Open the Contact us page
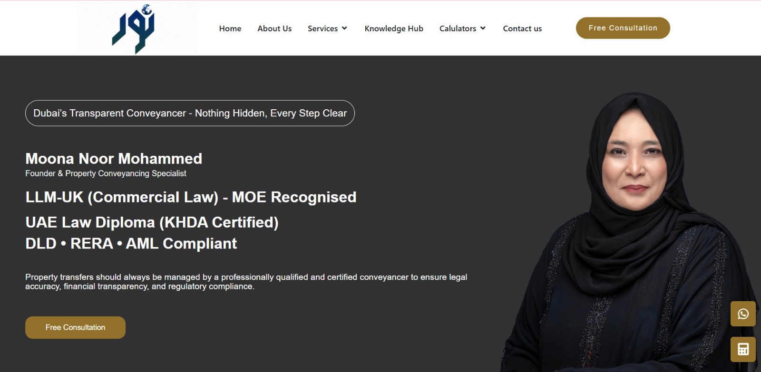This screenshot has width=761, height=372. [x=522, y=29]
